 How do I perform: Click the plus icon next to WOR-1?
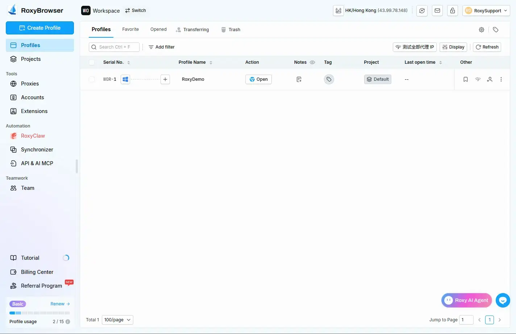coord(165,79)
